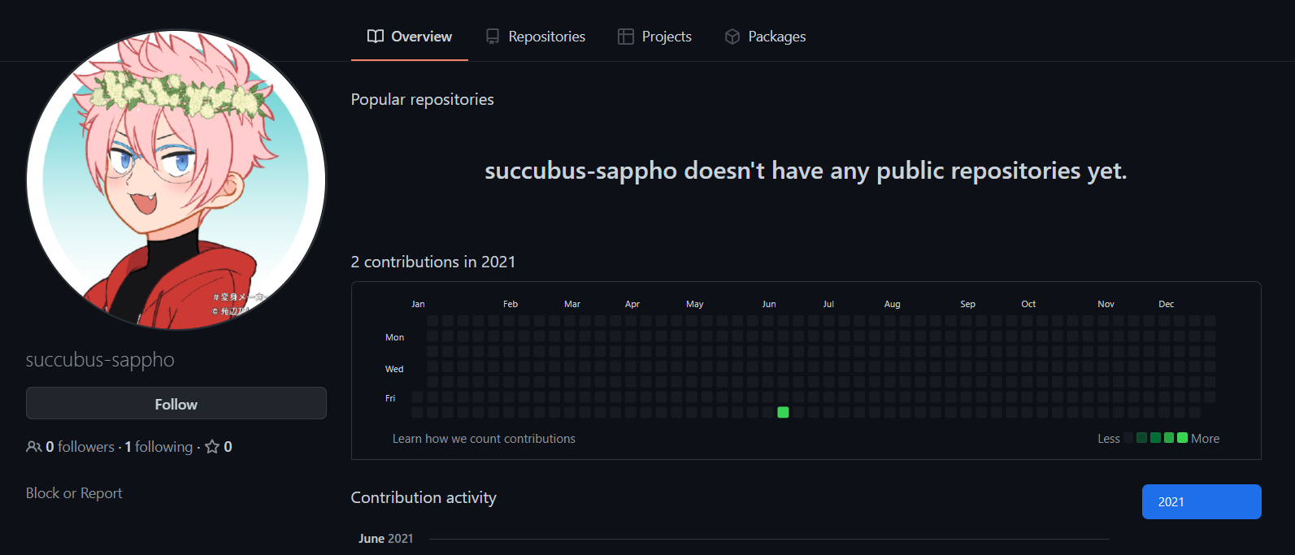Viewport: 1295px width, 555px height.
Task: Open the Projects tab
Action: click(x=654, y=37)
